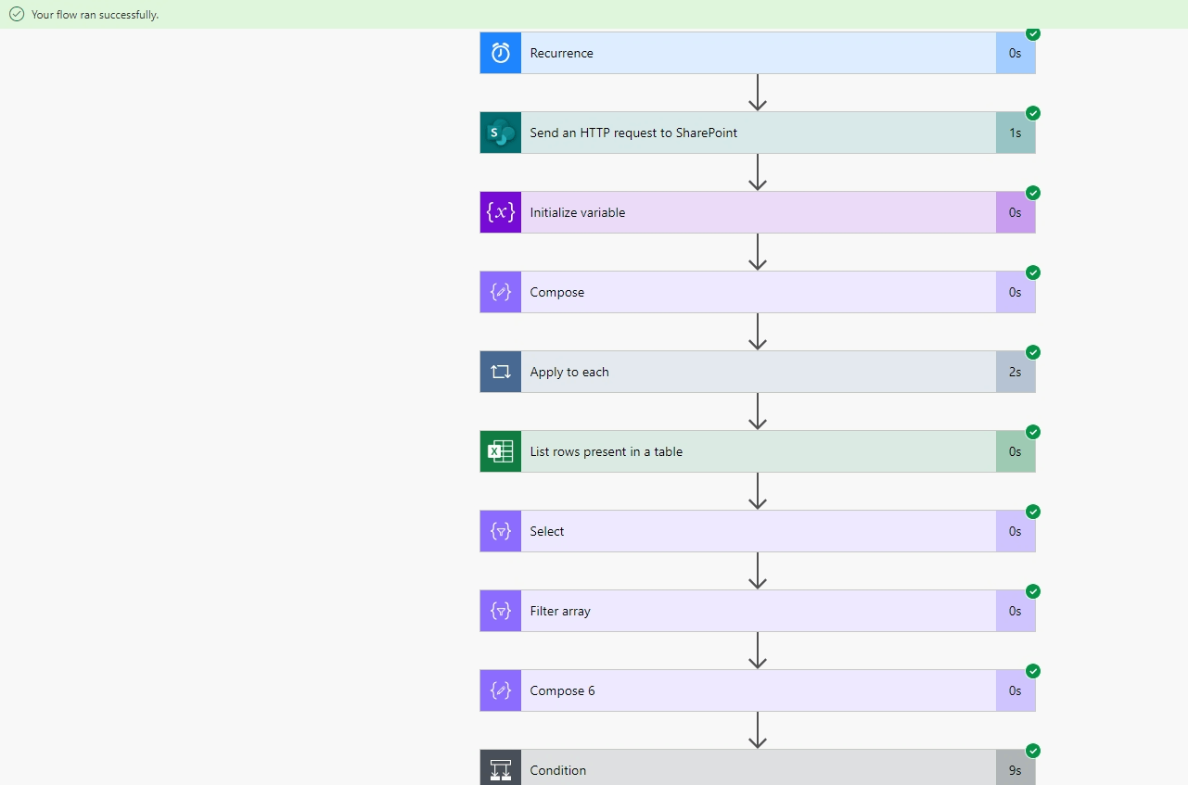
Task: Click the green success check on Filter array
Action: [x=1033, y=591]
